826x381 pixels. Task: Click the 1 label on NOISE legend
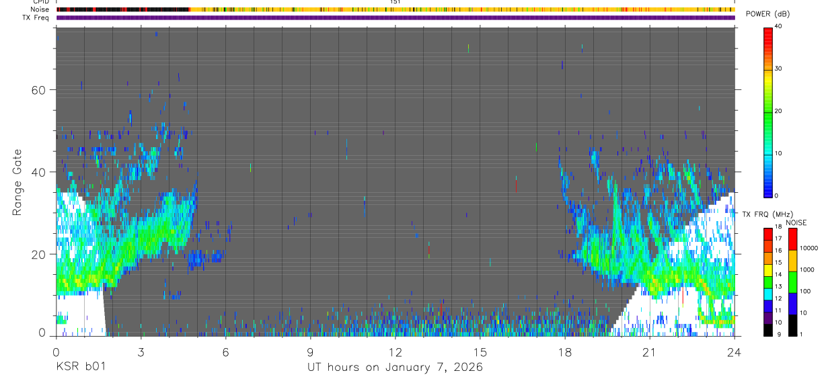[x=800, y=334]
